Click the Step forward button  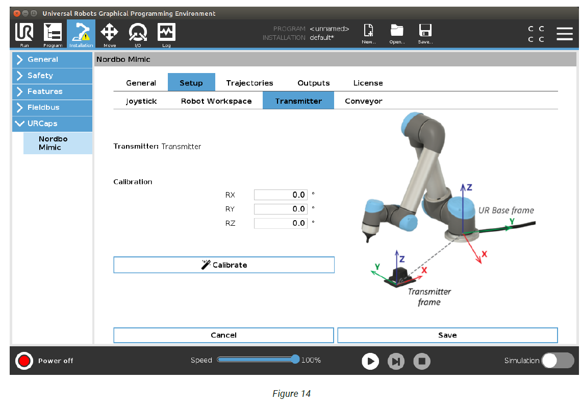(x=396, y=361)
